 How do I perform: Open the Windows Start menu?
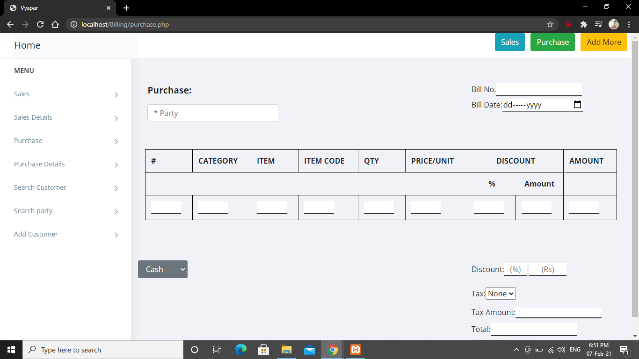[x=11, y=350]
